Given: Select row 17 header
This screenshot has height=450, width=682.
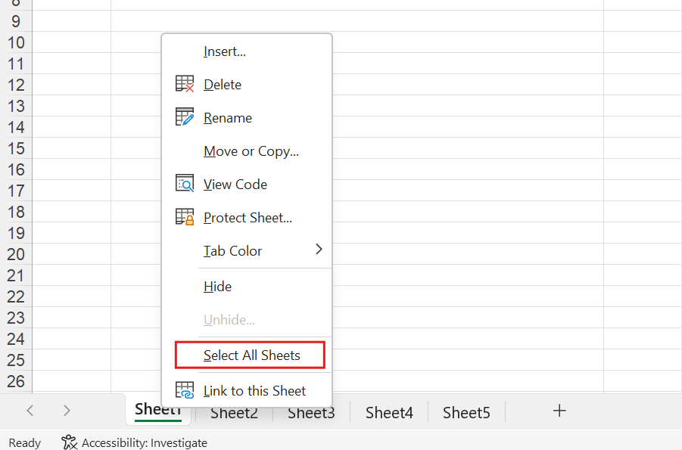Looking at the screenshot, I should (16, 191).
